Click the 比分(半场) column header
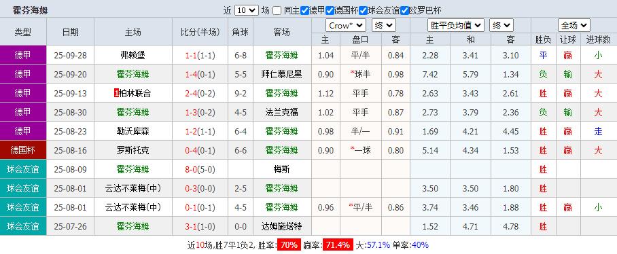The image size is (617, 254). pos(200,31)
